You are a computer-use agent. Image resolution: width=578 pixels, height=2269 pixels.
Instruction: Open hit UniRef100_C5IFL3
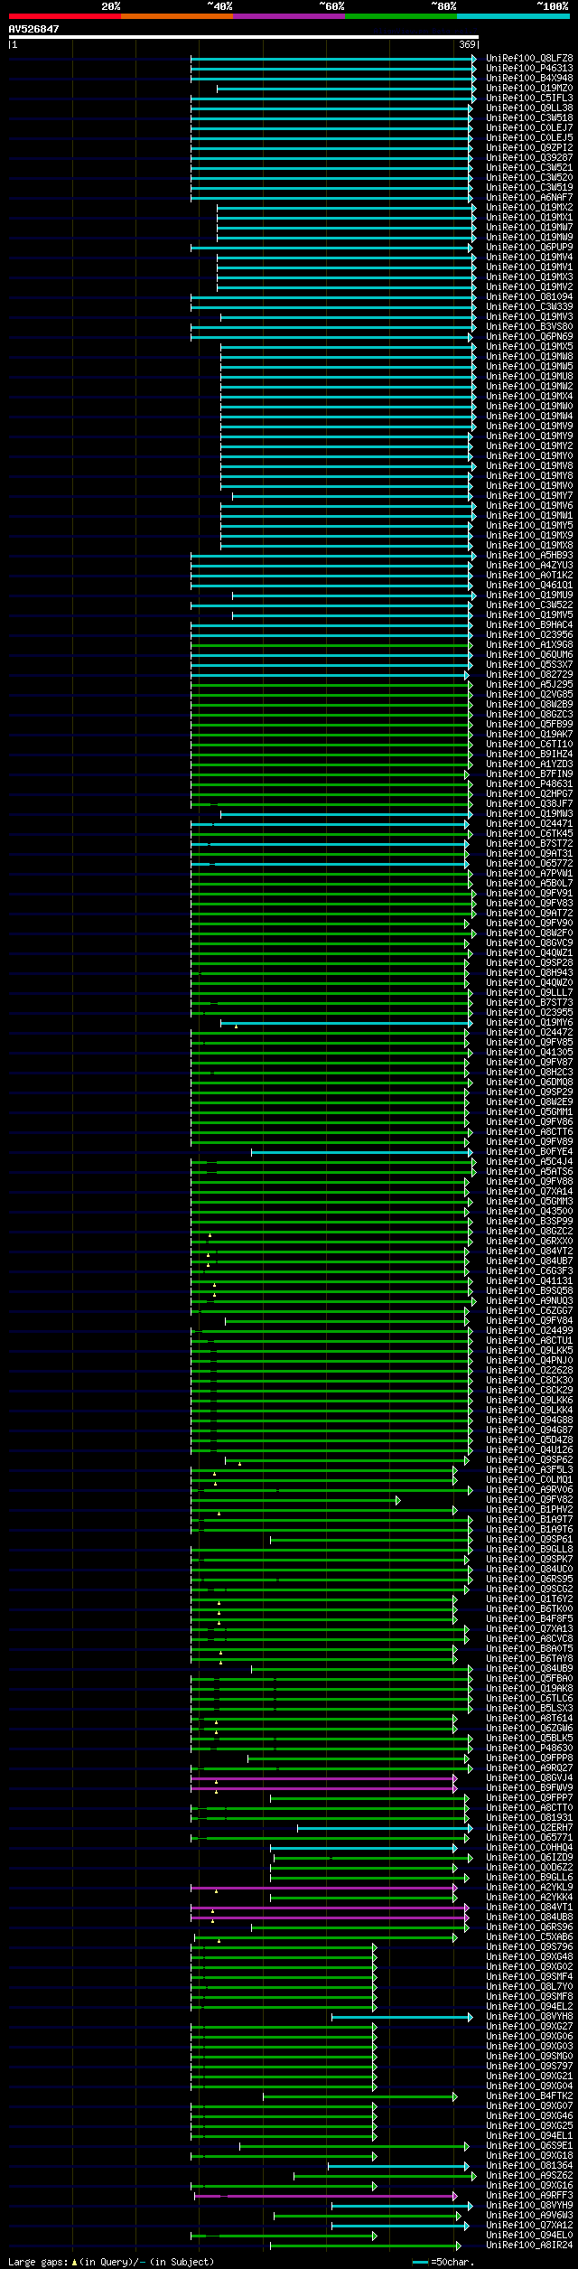[x=529, y=98]
